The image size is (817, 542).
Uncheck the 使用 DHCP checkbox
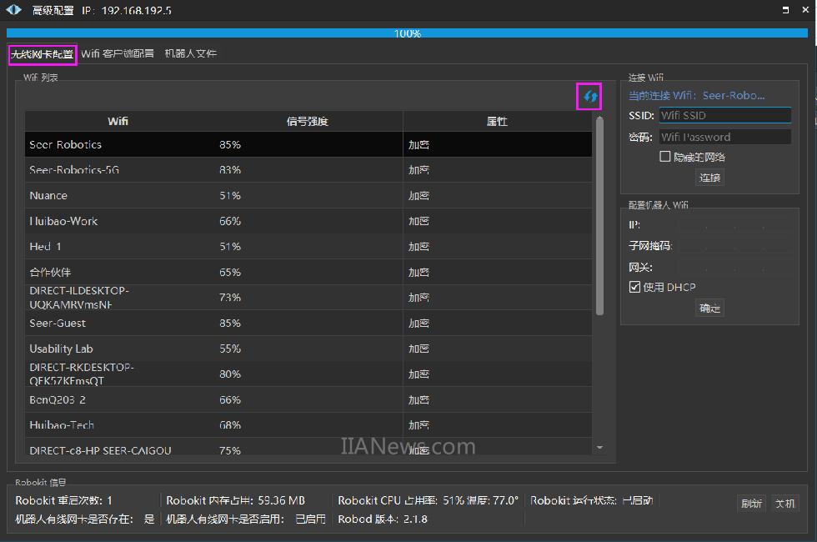(634, 287)
